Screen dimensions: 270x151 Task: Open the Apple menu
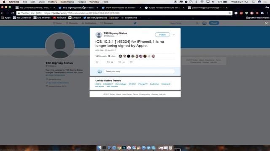pyautogui.click(x=4, y=2)
